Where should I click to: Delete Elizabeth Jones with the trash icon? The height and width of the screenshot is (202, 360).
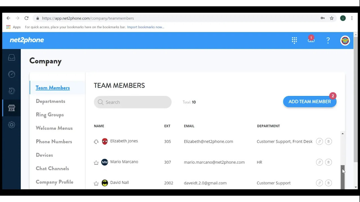[x=328, y=141]
